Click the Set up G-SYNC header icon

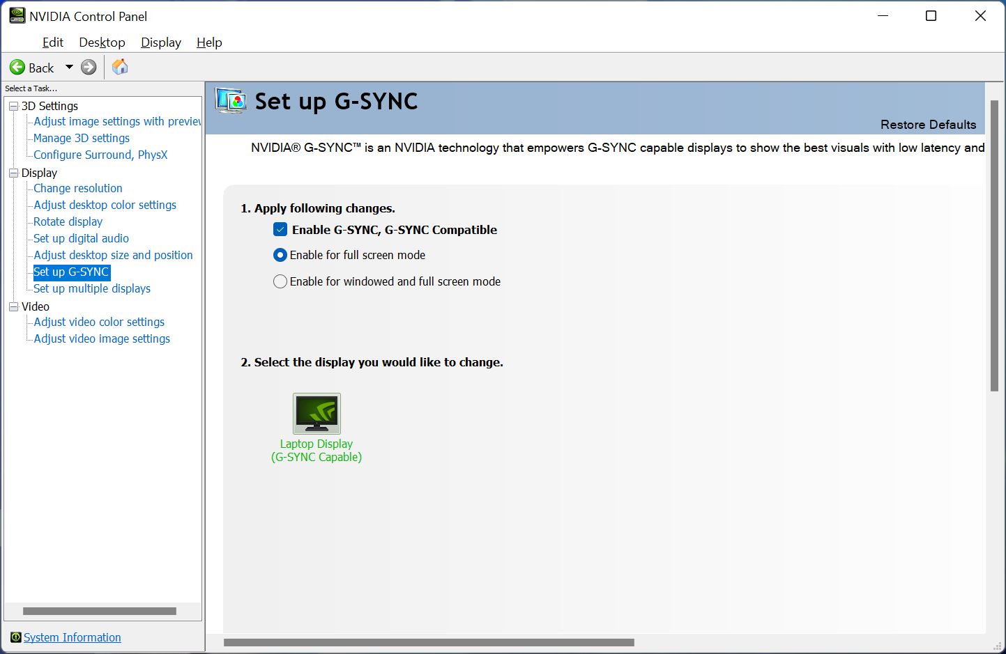231,102
